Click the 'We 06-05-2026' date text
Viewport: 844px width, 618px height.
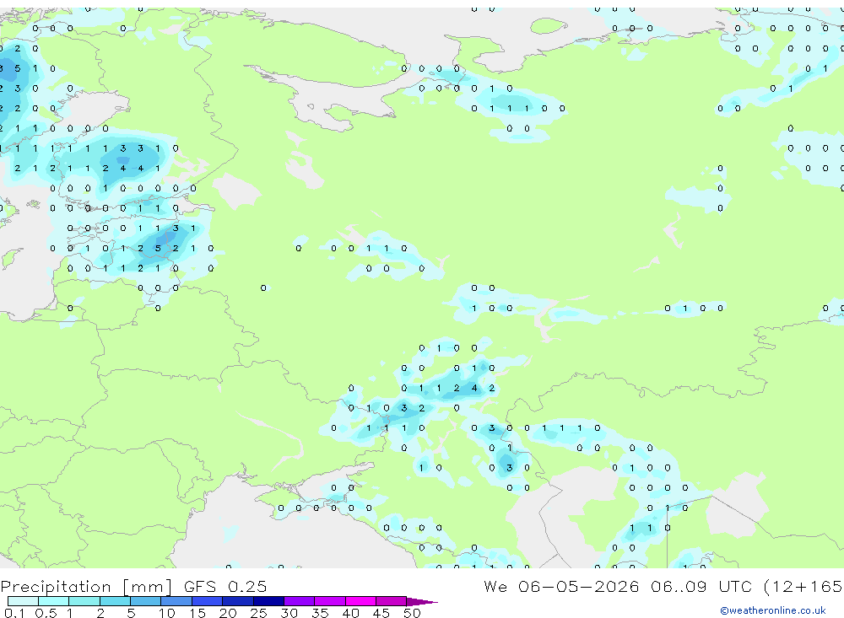(561, 586)
